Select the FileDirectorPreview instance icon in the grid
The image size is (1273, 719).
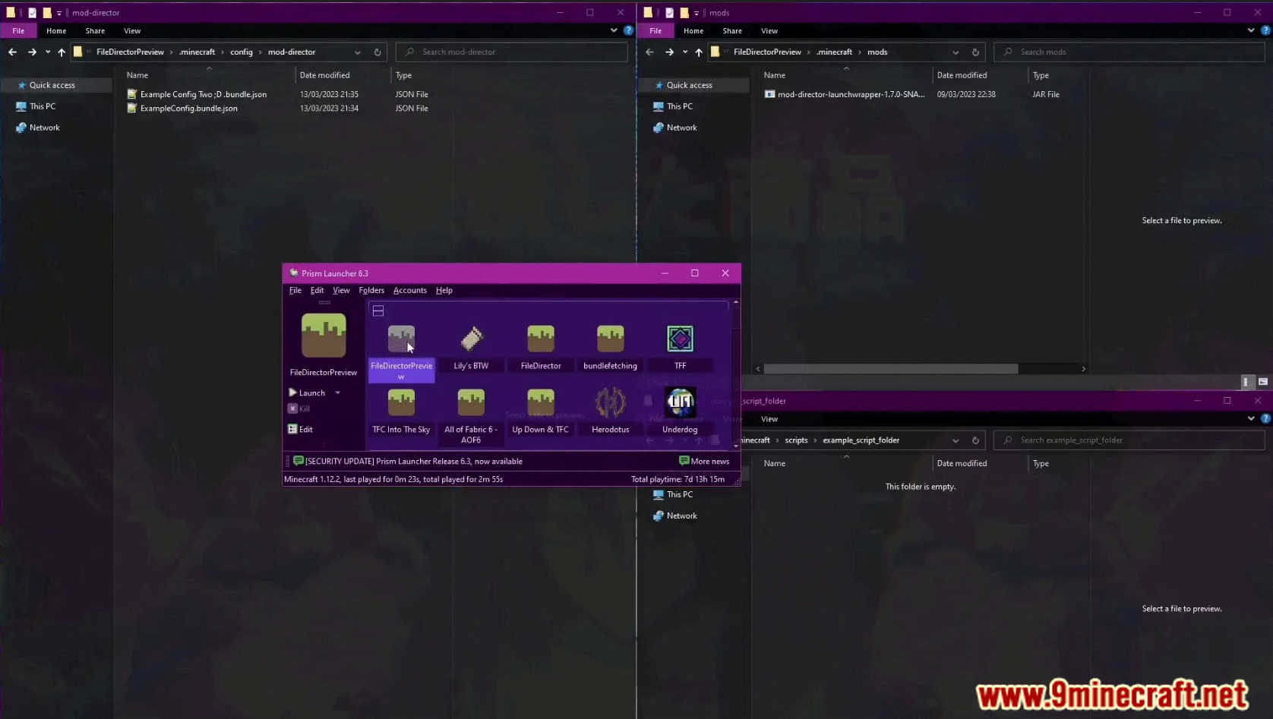tap(401, 339)
